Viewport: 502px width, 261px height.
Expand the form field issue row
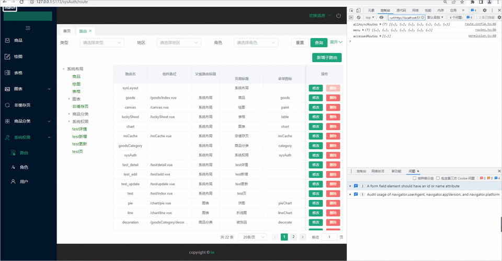click(x=350, y=186)
